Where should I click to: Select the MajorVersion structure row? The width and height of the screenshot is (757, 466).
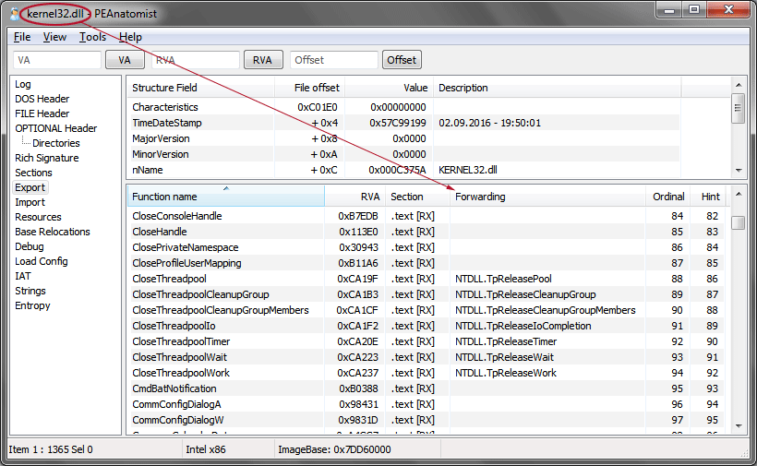(403, 138)
